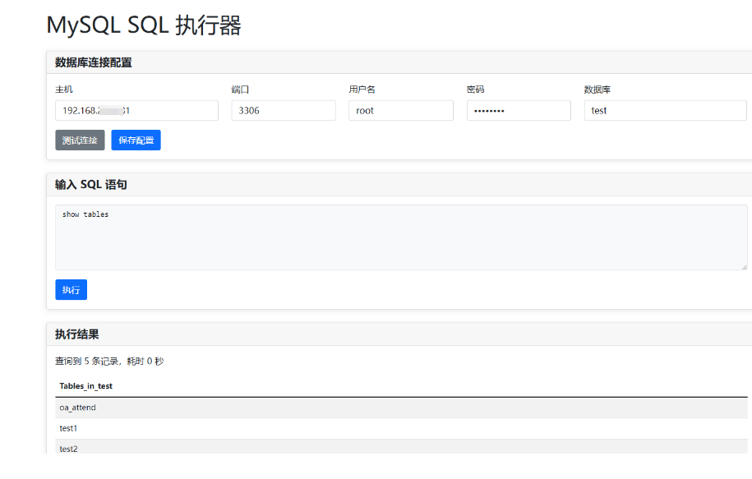Image resolution: width=752 pixels, height=479 pixels.
Task: Click the blue 执行 button
Action: pyautogui.click(x=71, y=289)
